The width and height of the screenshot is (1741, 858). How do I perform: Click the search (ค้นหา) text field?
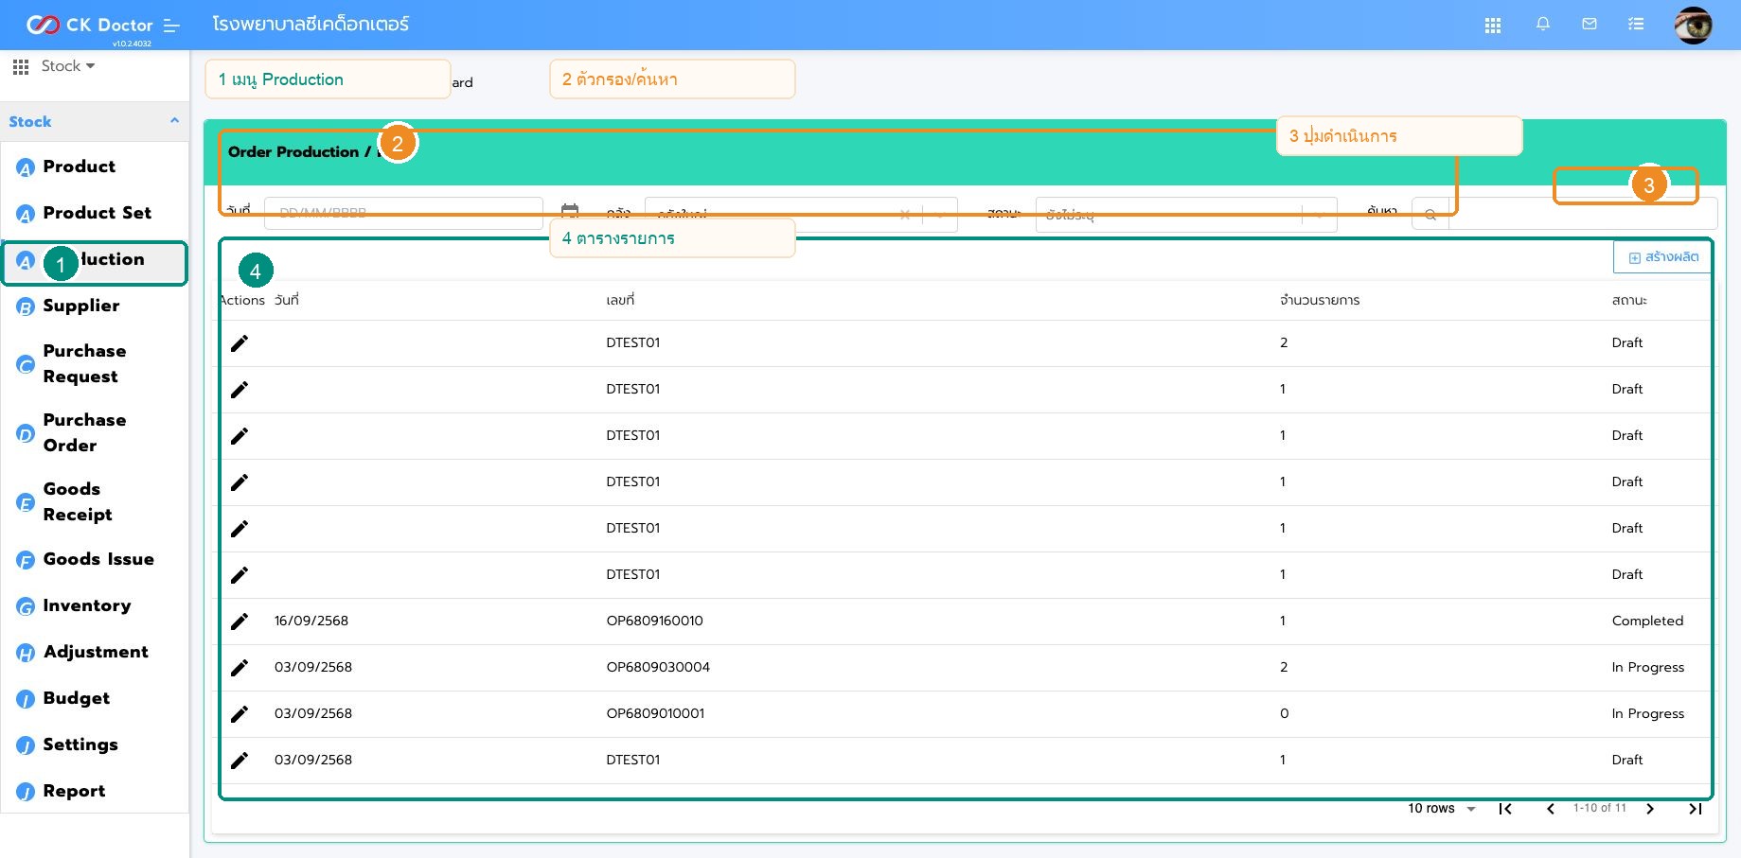click(1583, 214)
